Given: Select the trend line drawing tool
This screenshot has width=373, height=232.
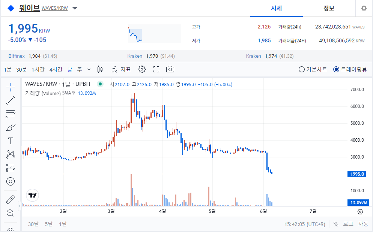Looking at the screenshot, I should (x=11, y=100).
